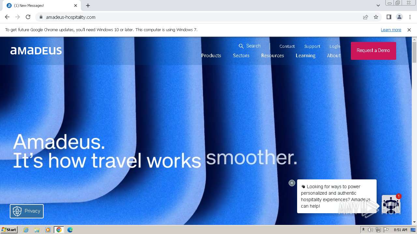Open a new tab with the plus button

(88, 6)
